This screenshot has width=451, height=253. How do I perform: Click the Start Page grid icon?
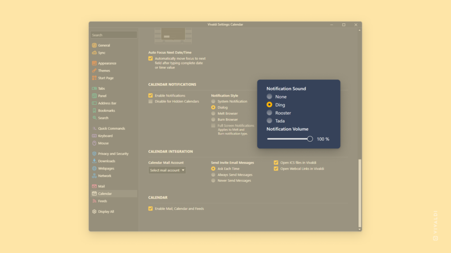coord(94,78)
